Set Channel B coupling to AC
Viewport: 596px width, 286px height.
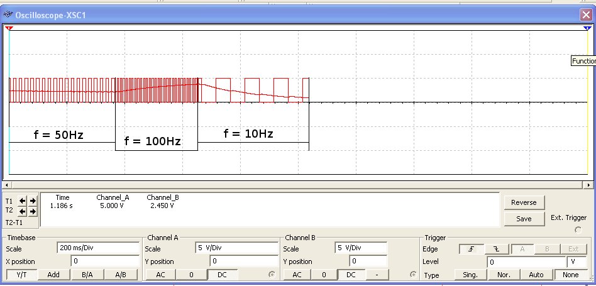(x=297, y=275)
